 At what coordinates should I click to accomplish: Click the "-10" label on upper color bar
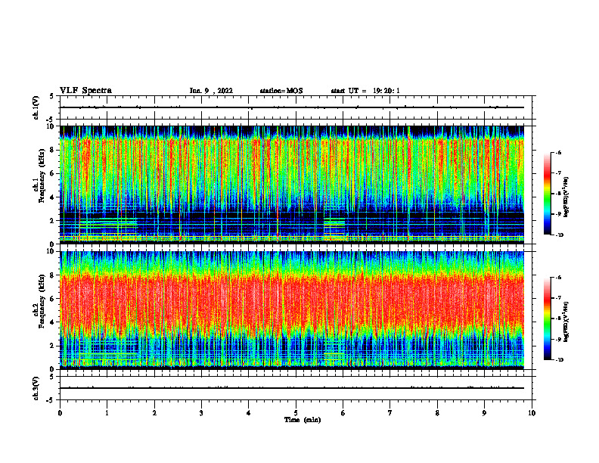click(559, 235)
